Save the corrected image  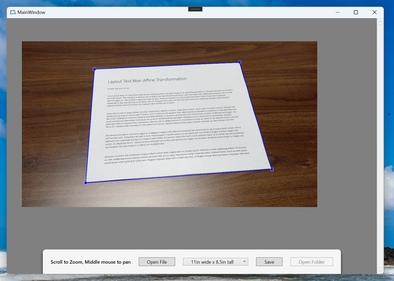click(x=269, y=262)
